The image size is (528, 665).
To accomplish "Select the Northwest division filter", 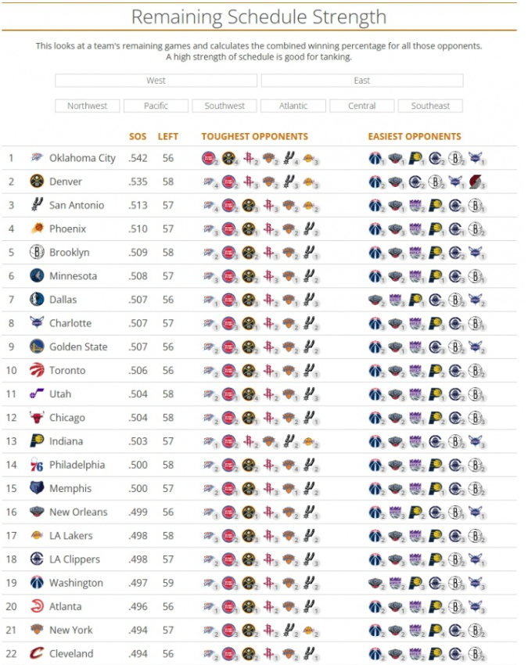I will pos(87,106).
